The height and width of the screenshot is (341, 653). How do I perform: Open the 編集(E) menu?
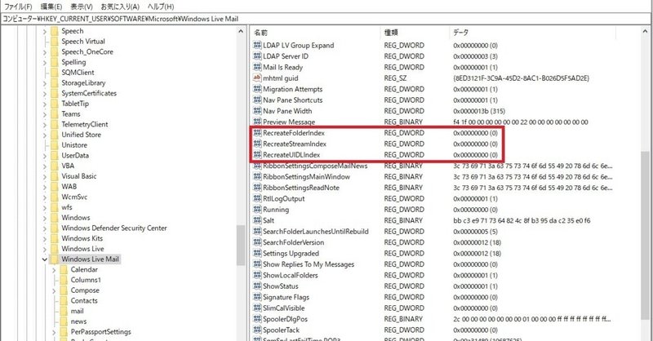51,7
